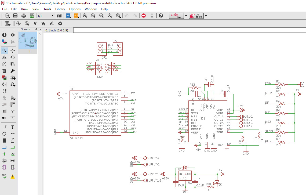
Task: Select the Dimension tool
Action: pos(13,161)
